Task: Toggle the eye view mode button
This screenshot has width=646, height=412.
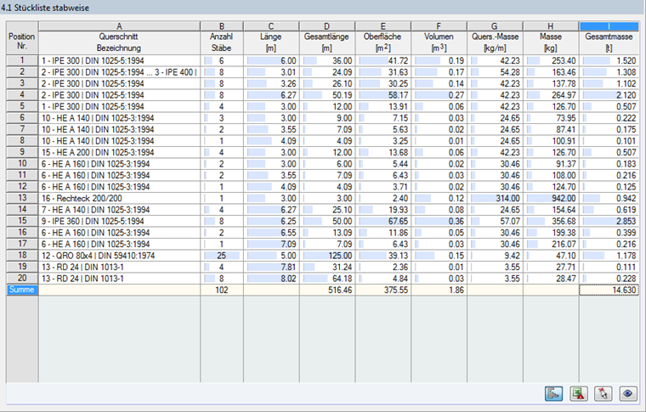Action: click(627, 393)
